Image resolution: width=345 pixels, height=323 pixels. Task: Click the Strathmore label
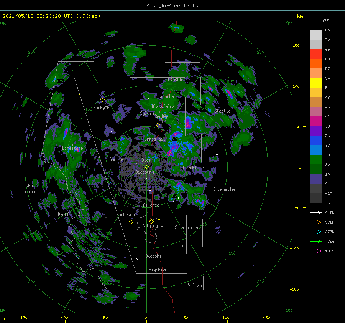[186, 227]
